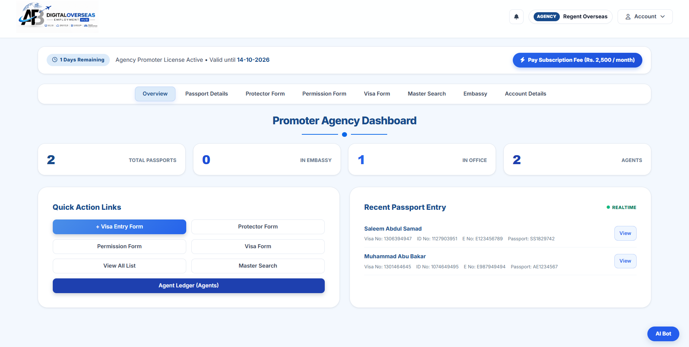Click the AGENCY badge beside Regent Overseas
This screenshot has height=347, width=689.
(x=546, y=17)
